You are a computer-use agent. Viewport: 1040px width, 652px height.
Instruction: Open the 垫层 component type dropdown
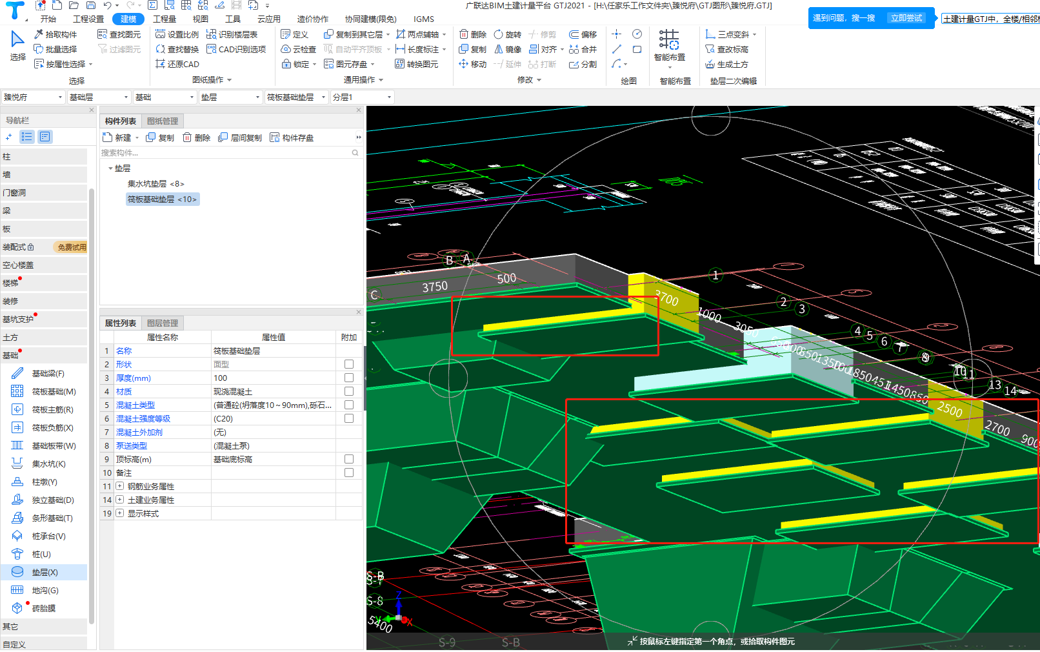point(230,97)
